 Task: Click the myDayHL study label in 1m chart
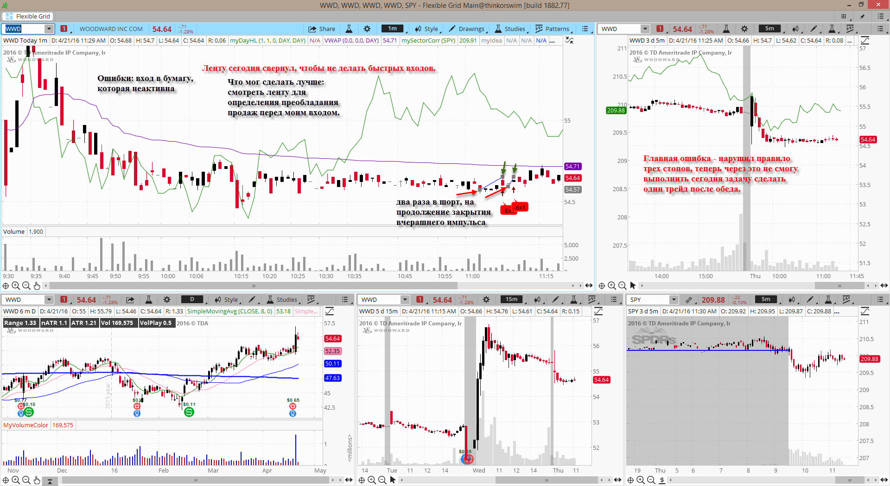pyautogui.click(x=268, y=40)
